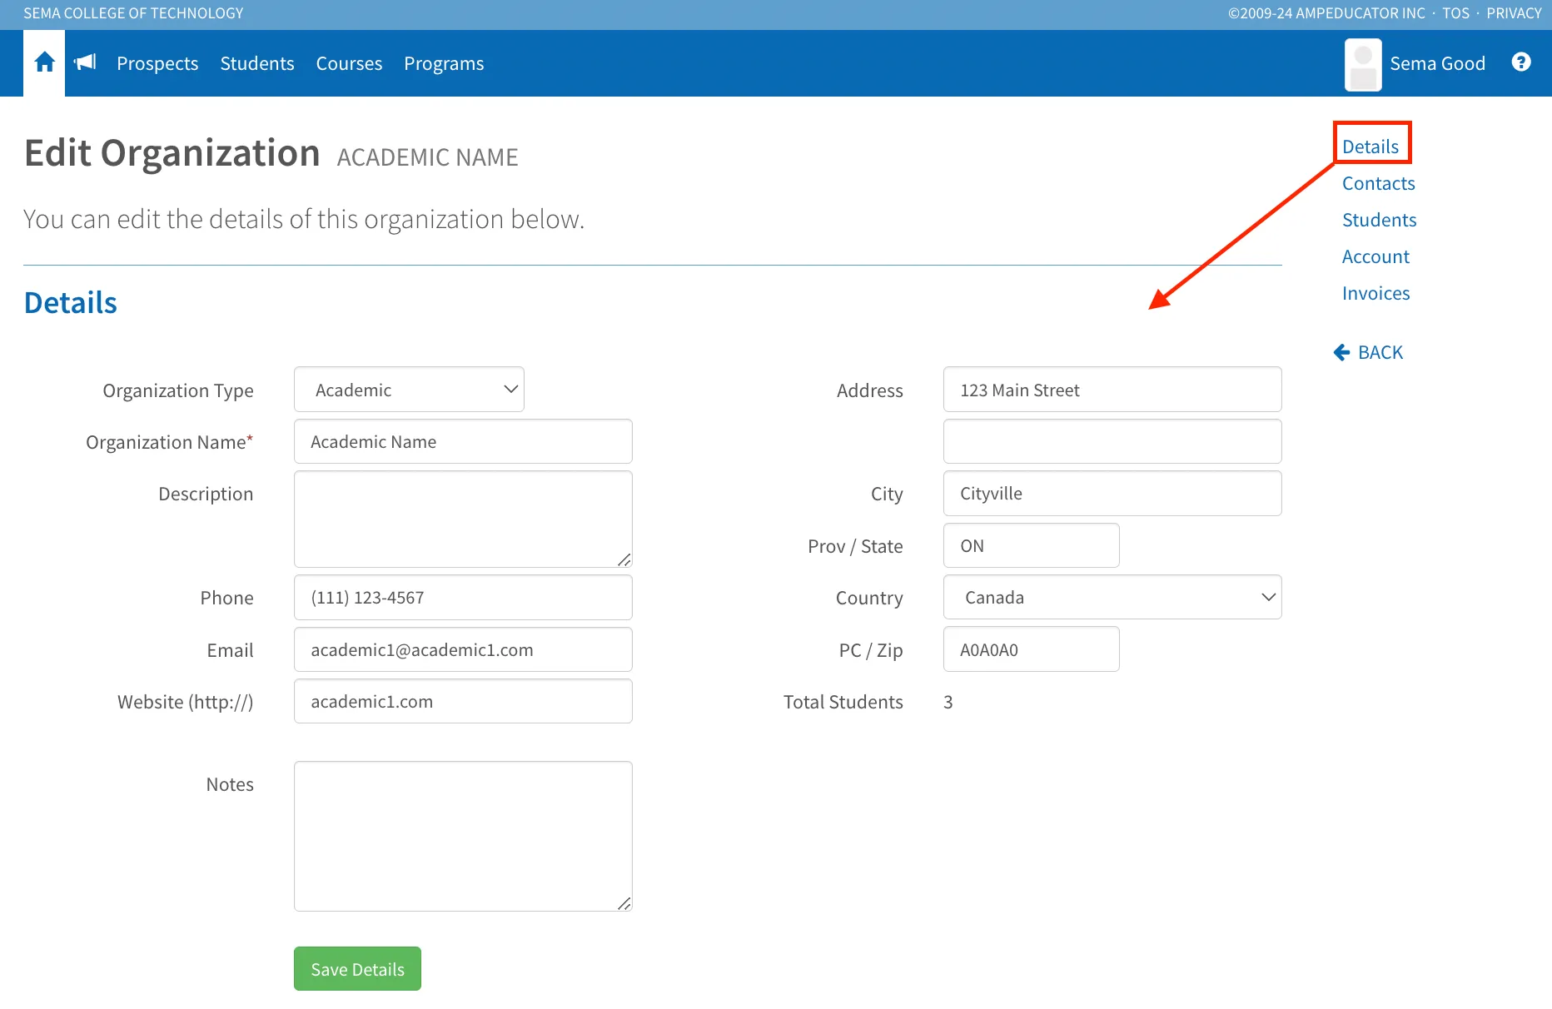Focus the Phone number field

coord(463,597)
